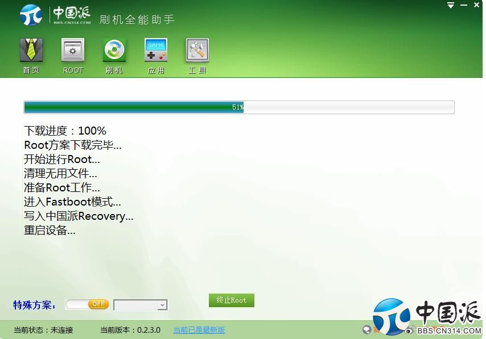Select the Root方案下载完毕 log line
This screenshot has width=486, height=339.
73,145
